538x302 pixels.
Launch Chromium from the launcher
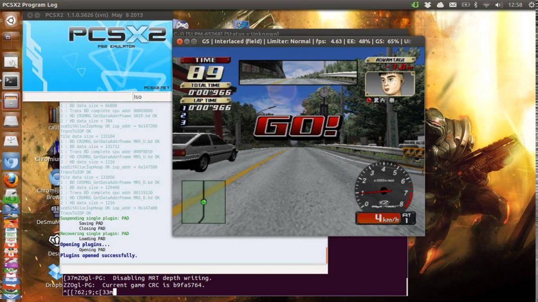tap(11, 161)
